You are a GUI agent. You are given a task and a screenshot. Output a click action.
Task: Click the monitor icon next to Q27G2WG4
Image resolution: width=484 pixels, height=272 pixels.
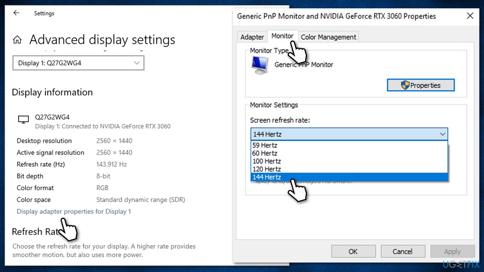[x=23, y=118]
